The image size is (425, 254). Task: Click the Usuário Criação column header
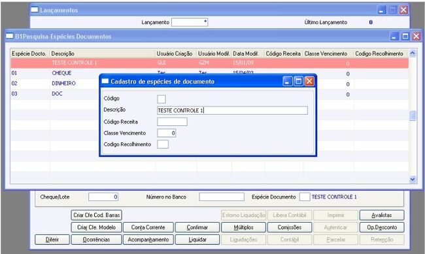pos(176,54)
